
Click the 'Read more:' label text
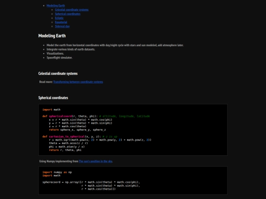(x=46, y=82)
